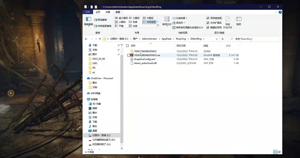The height and width of the screenshot is (158, 300).
Task: Select Details (详细信息) layout option
Action: click(x=149, y=22)
